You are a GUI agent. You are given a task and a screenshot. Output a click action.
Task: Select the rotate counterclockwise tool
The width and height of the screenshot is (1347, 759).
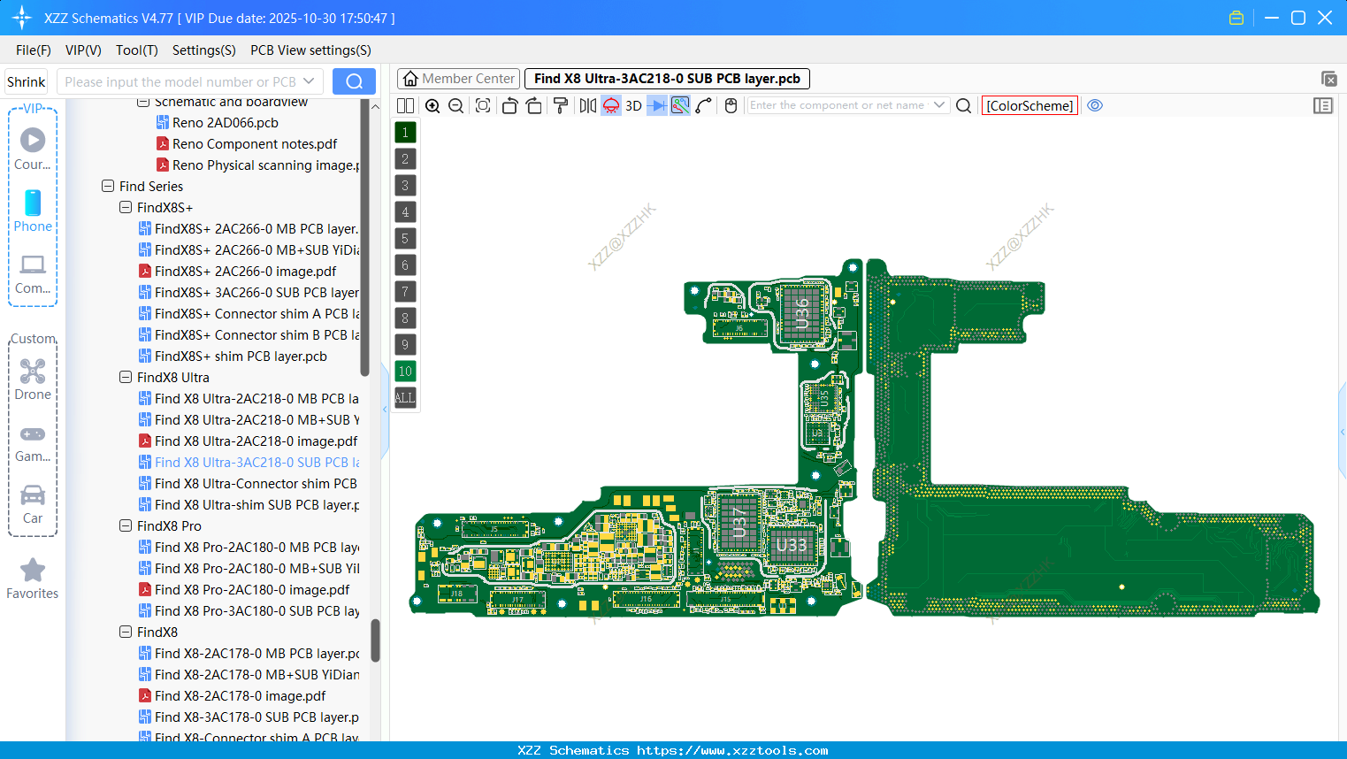pyautogui.click(x=510, y=105)
